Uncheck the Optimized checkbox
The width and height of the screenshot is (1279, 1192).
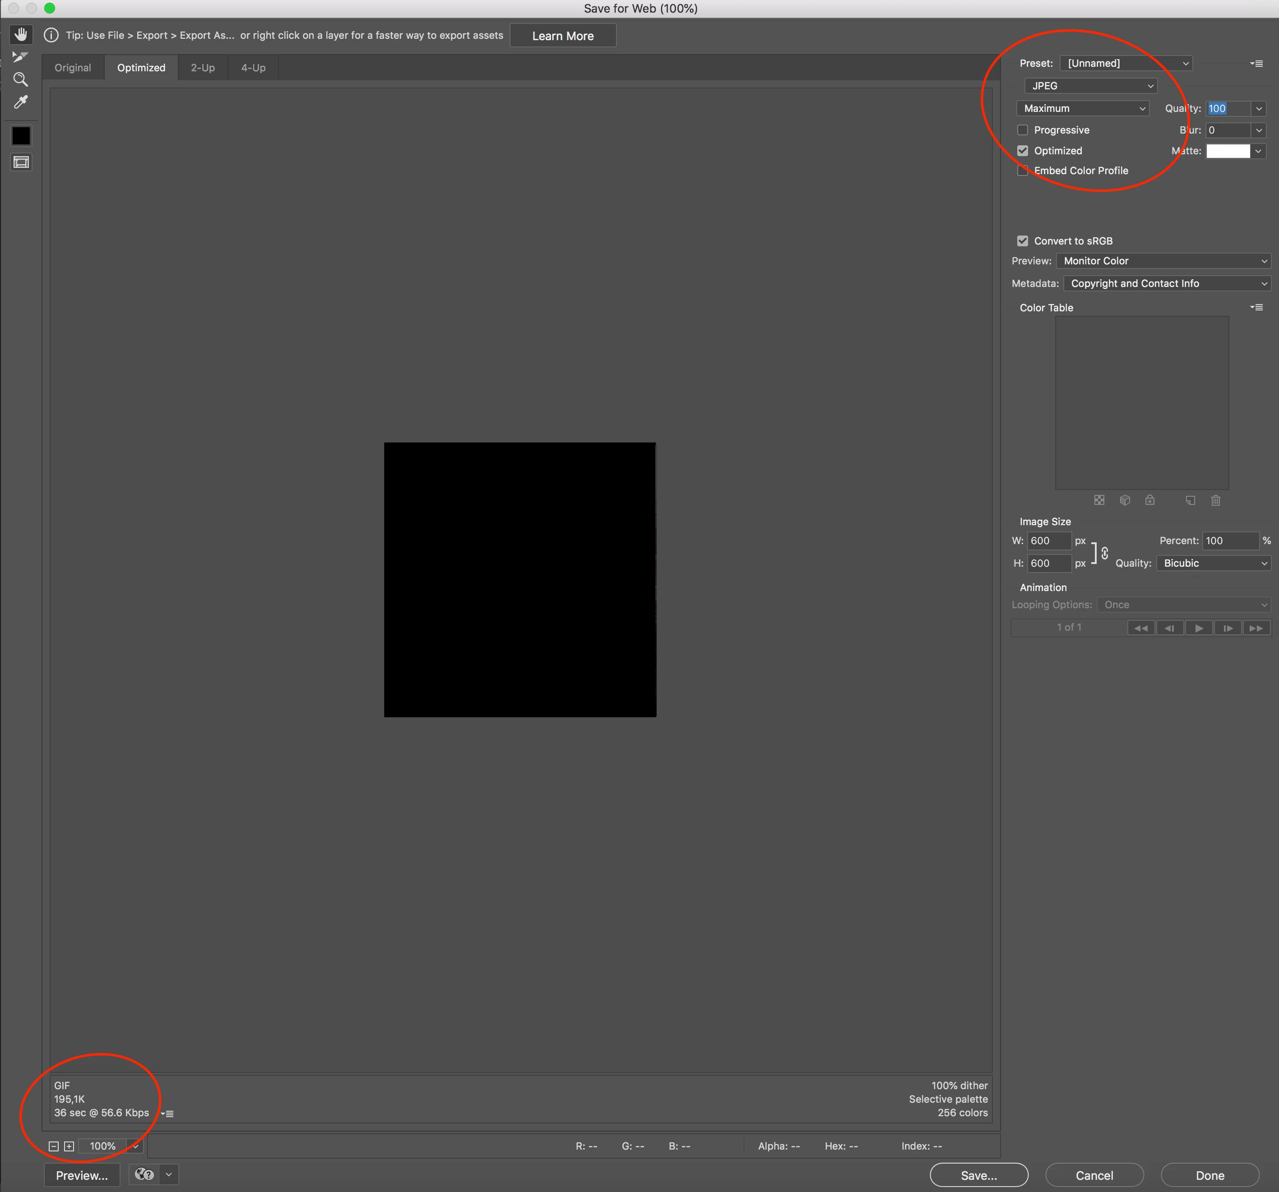[x=1022, y=151]
